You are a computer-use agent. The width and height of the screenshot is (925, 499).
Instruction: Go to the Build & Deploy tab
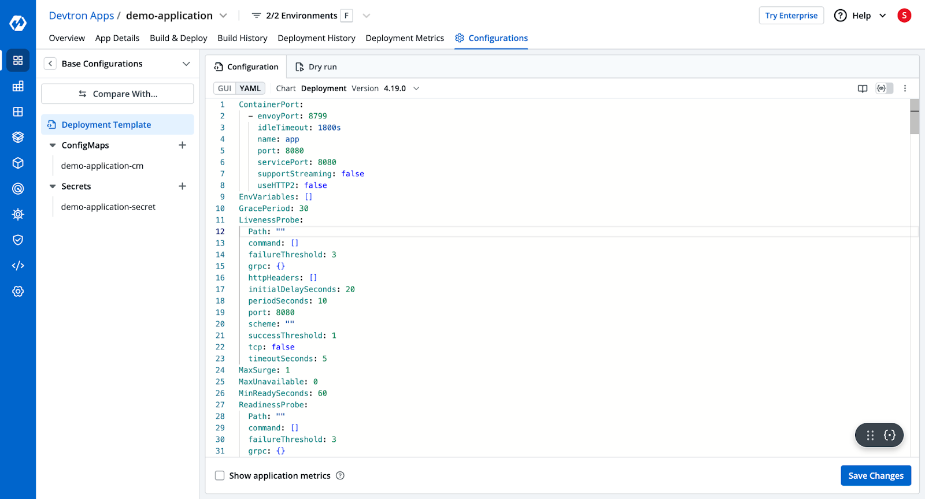(178, 38)
